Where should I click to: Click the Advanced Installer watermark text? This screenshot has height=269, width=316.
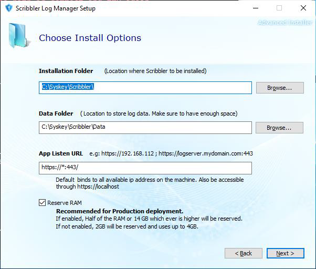286,23
